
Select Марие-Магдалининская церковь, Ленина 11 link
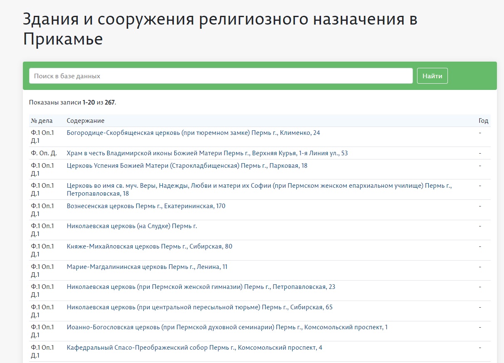(147, 267)
